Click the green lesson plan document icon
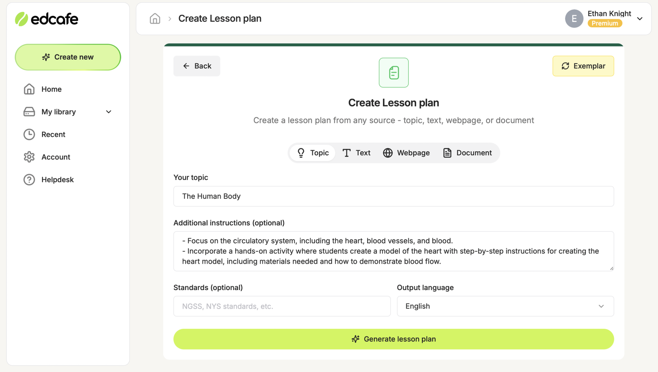 point(393,72)
